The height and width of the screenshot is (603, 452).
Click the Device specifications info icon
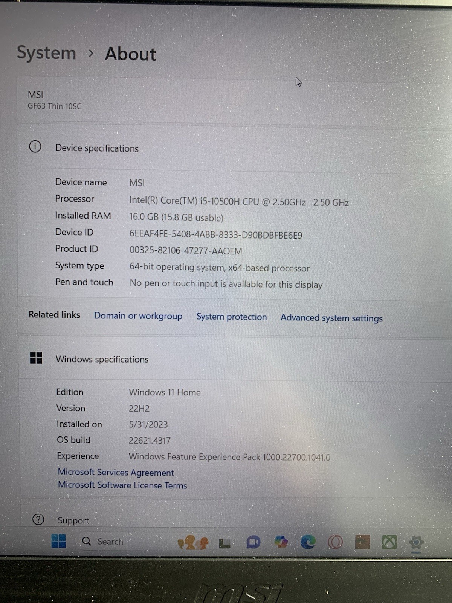coord(35,146)
